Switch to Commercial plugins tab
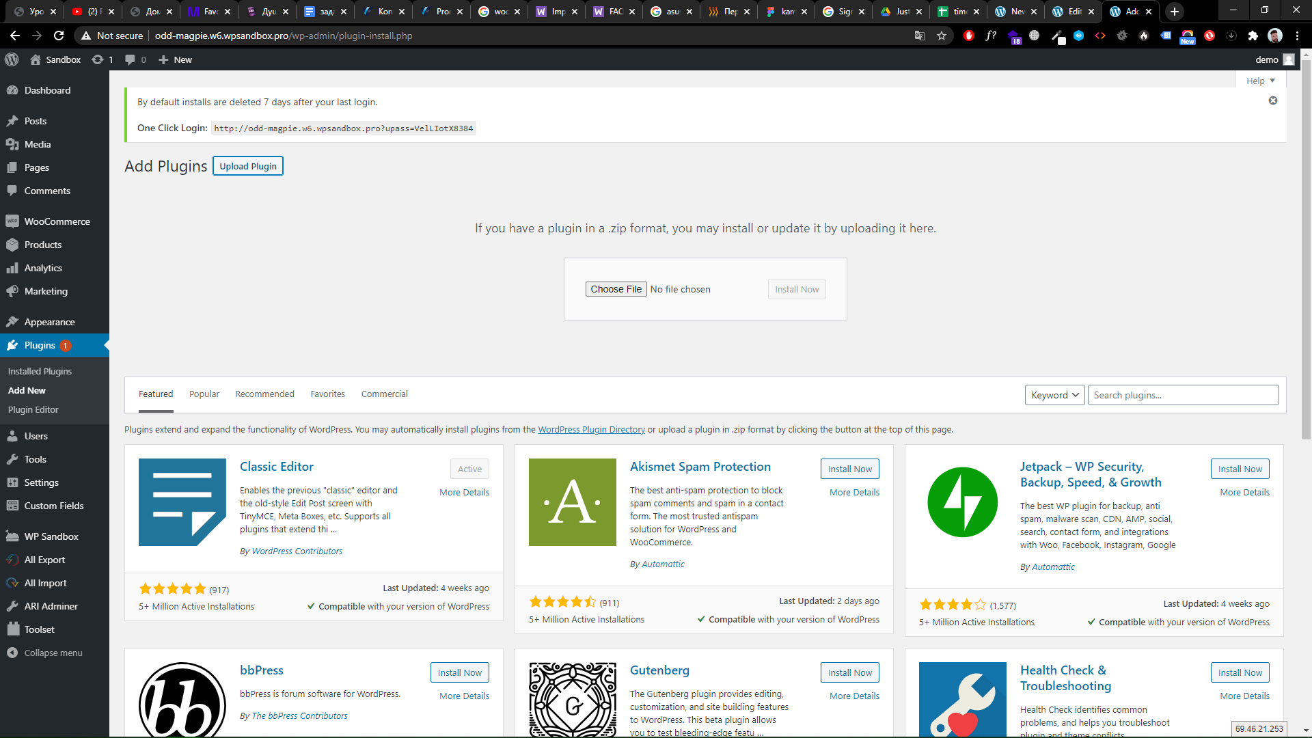This screenshot has width=1312, height=738. point(384,394)
